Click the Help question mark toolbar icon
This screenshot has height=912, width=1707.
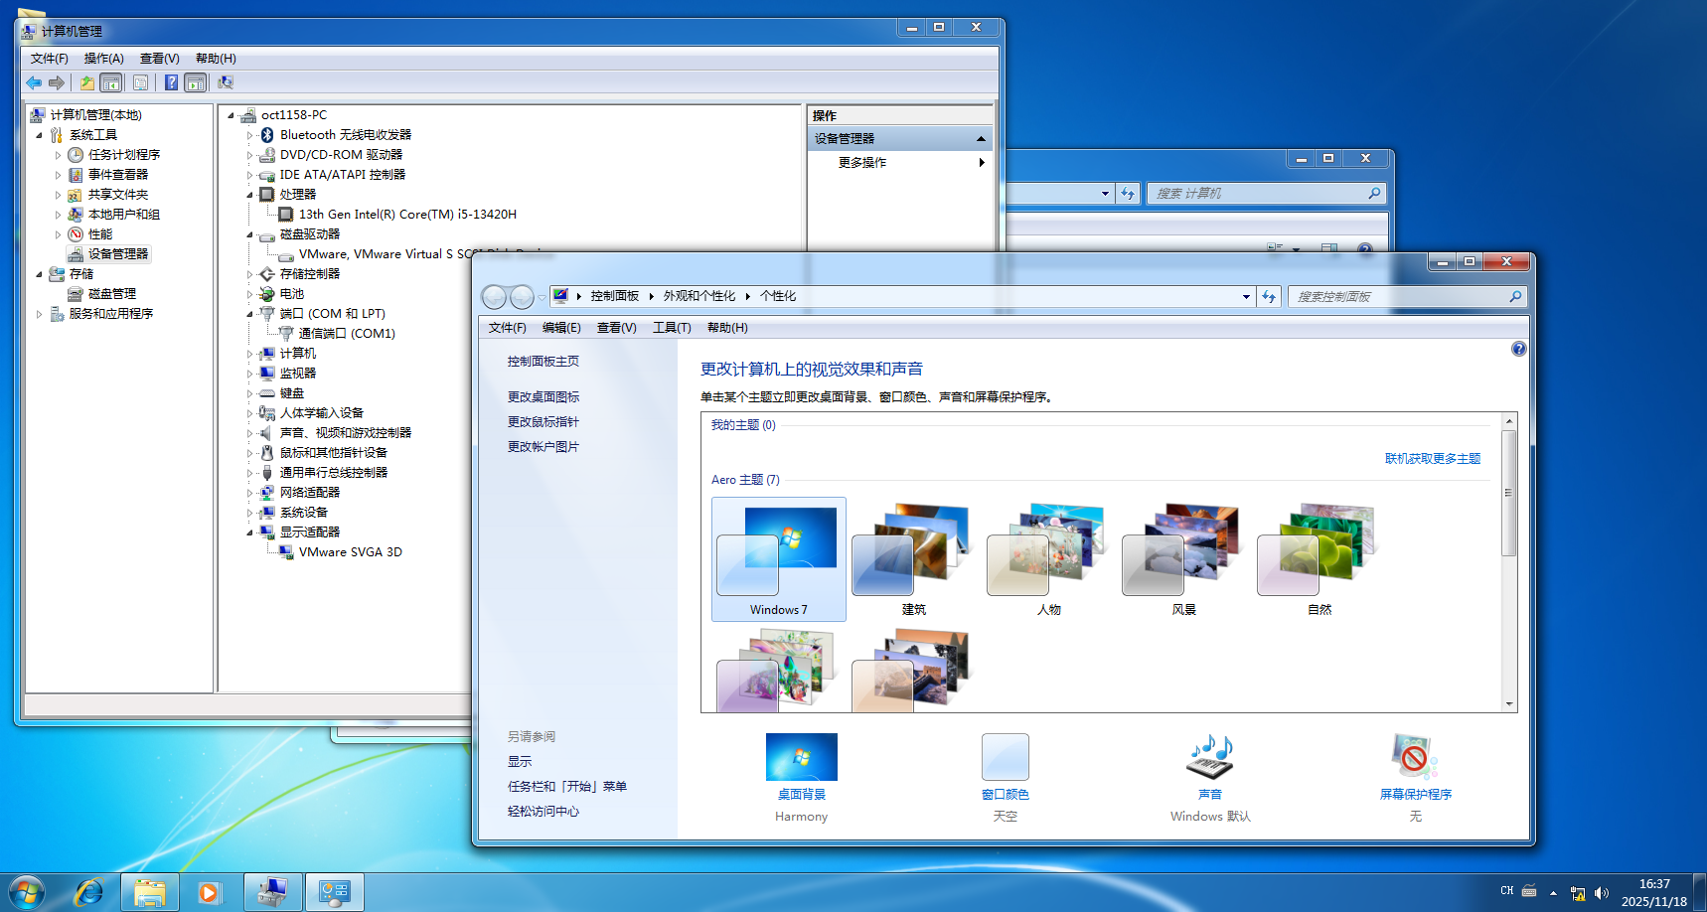pyautogui.click(x=171, y=82)
